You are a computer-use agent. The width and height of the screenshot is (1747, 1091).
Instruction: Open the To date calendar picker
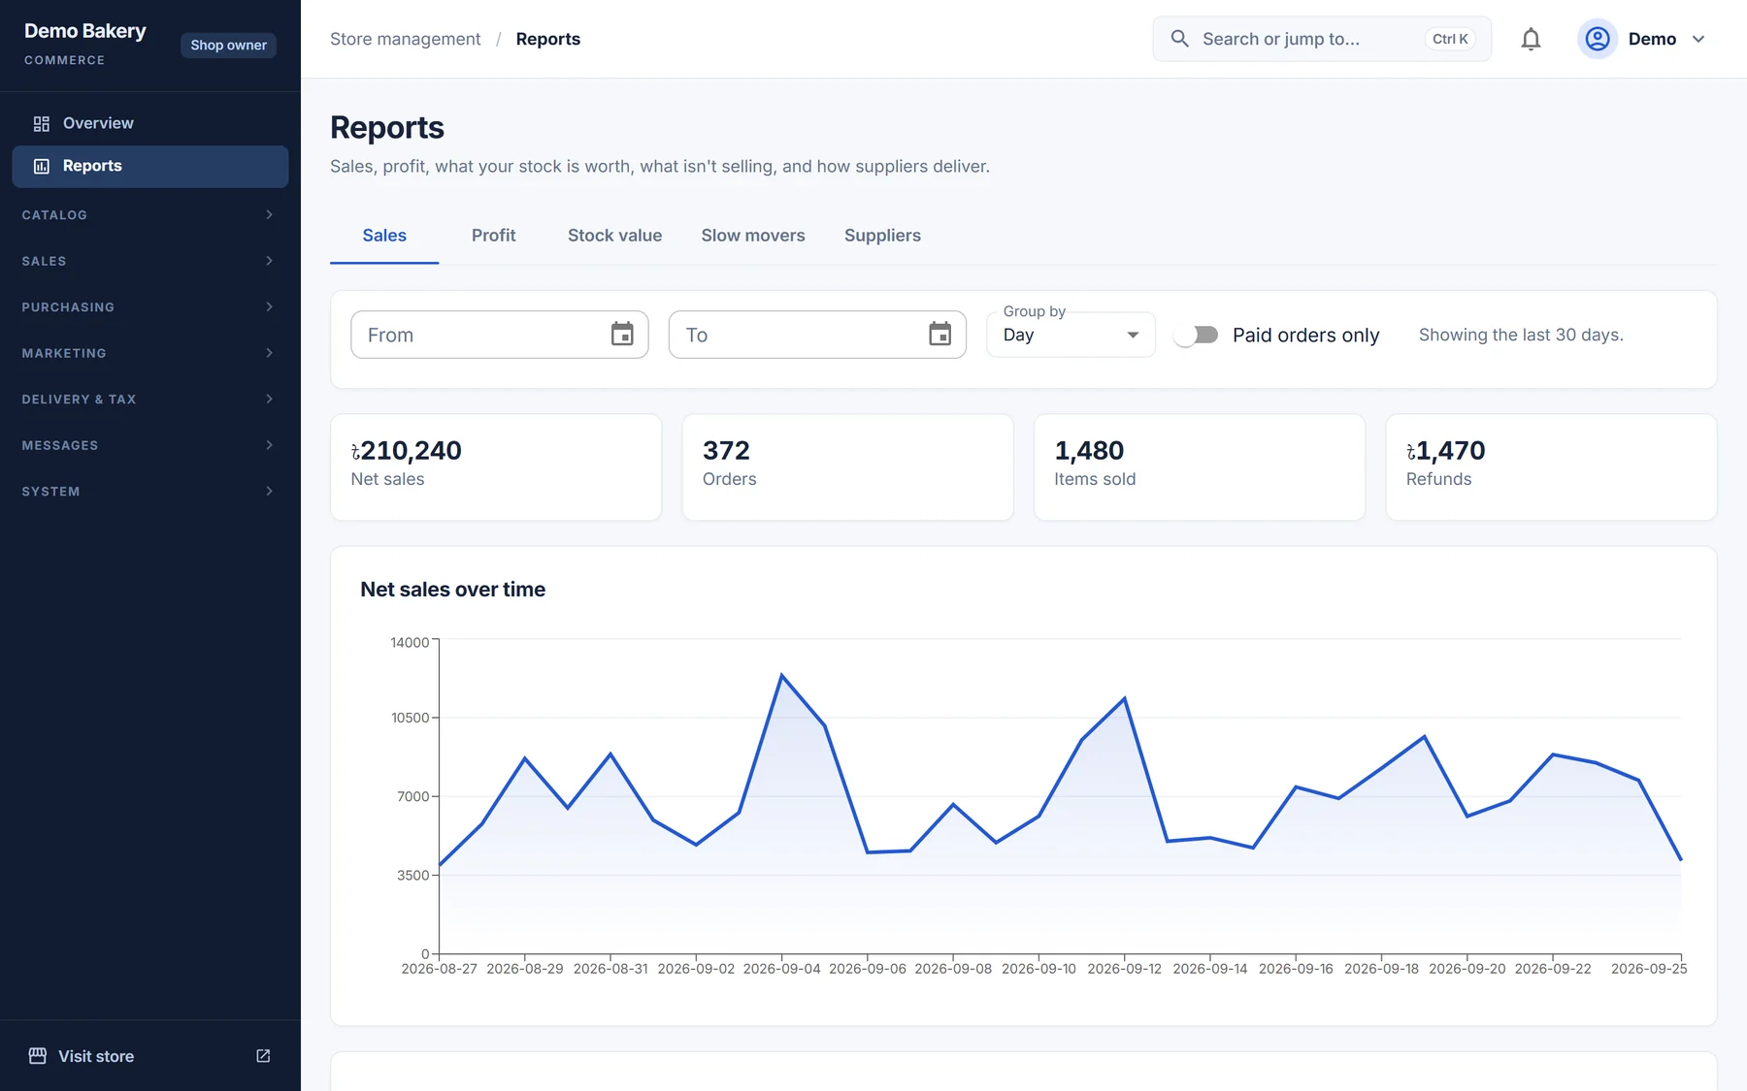939,335
